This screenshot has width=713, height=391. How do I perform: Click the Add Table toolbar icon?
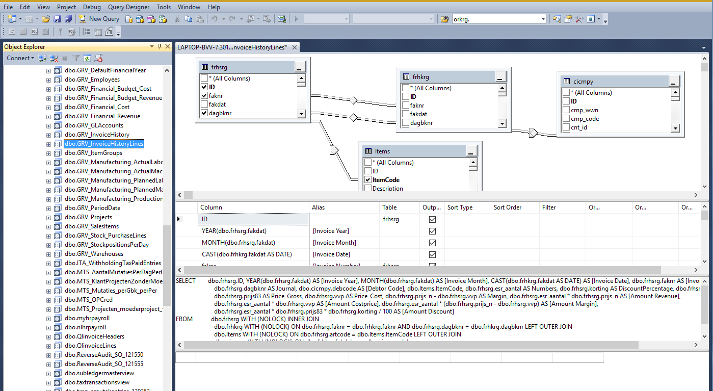[x=97, y=31]
